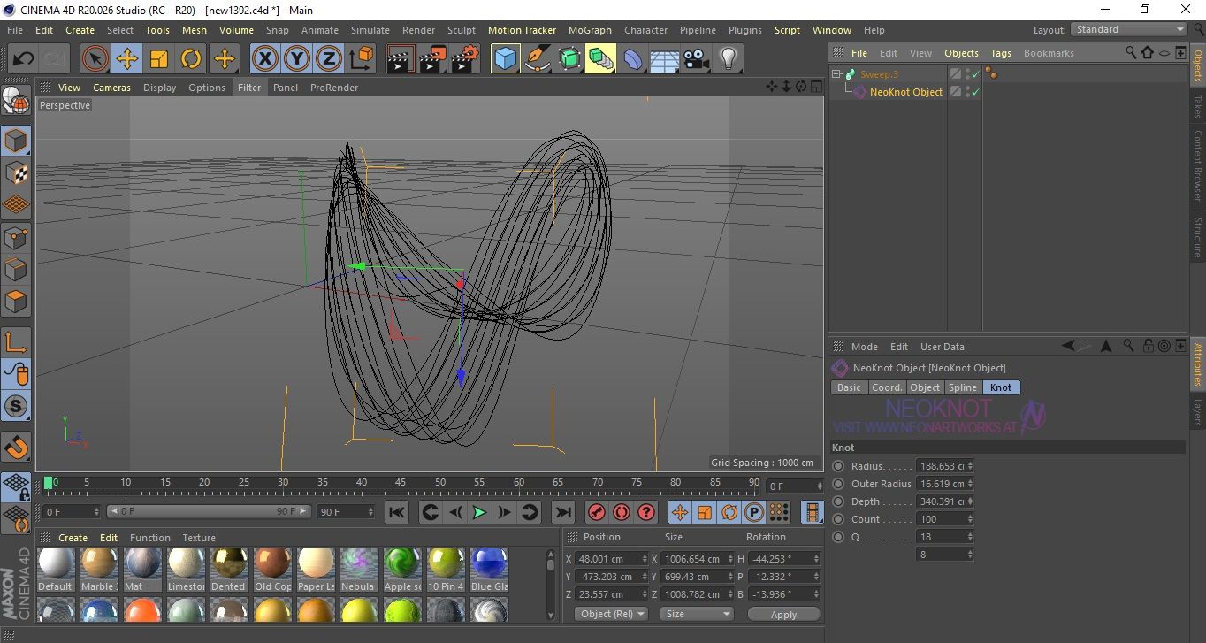Select the Blue Glass material swatch

[489, 564]
